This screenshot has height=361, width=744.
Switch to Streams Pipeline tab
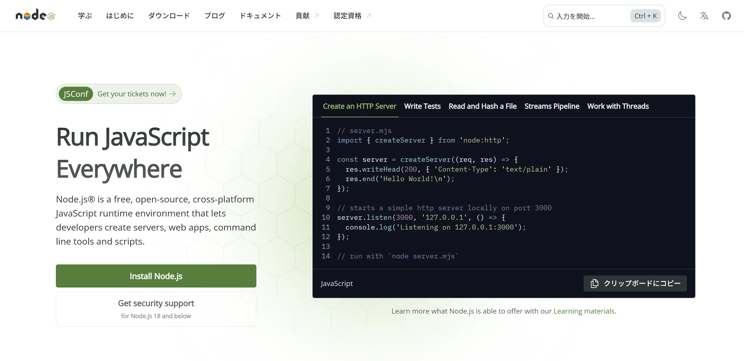coord(552,106)
